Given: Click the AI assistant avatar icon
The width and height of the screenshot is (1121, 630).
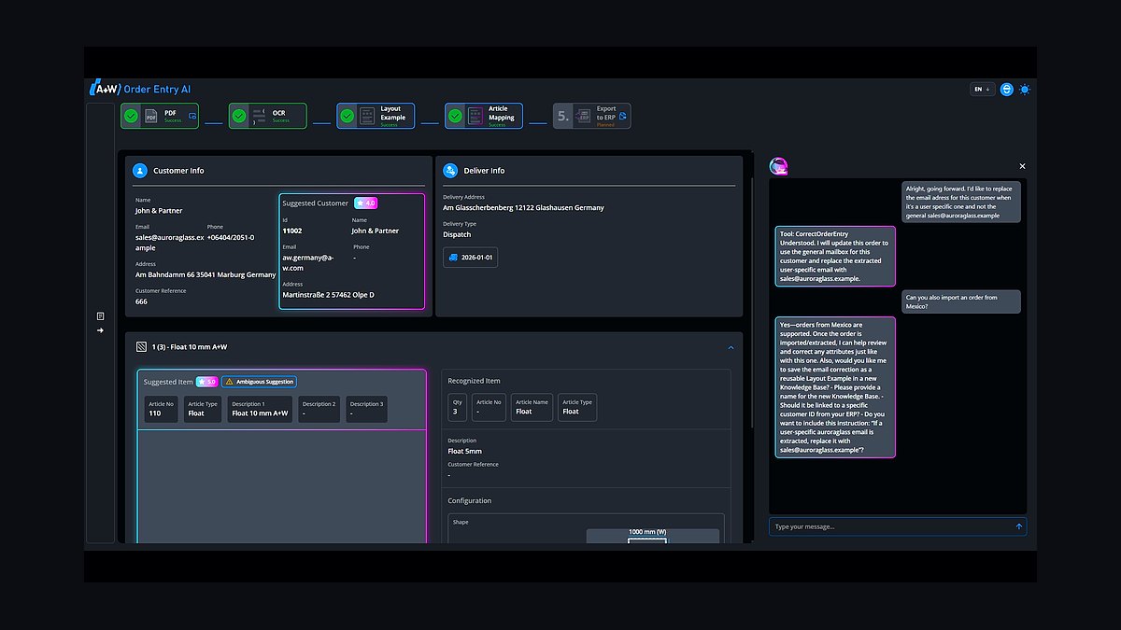Looking at the screenshot, I should click(779, 166).
